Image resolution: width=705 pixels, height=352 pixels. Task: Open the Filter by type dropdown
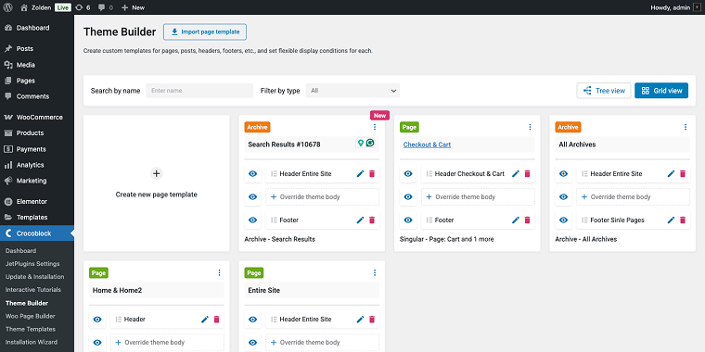point(352,91)
